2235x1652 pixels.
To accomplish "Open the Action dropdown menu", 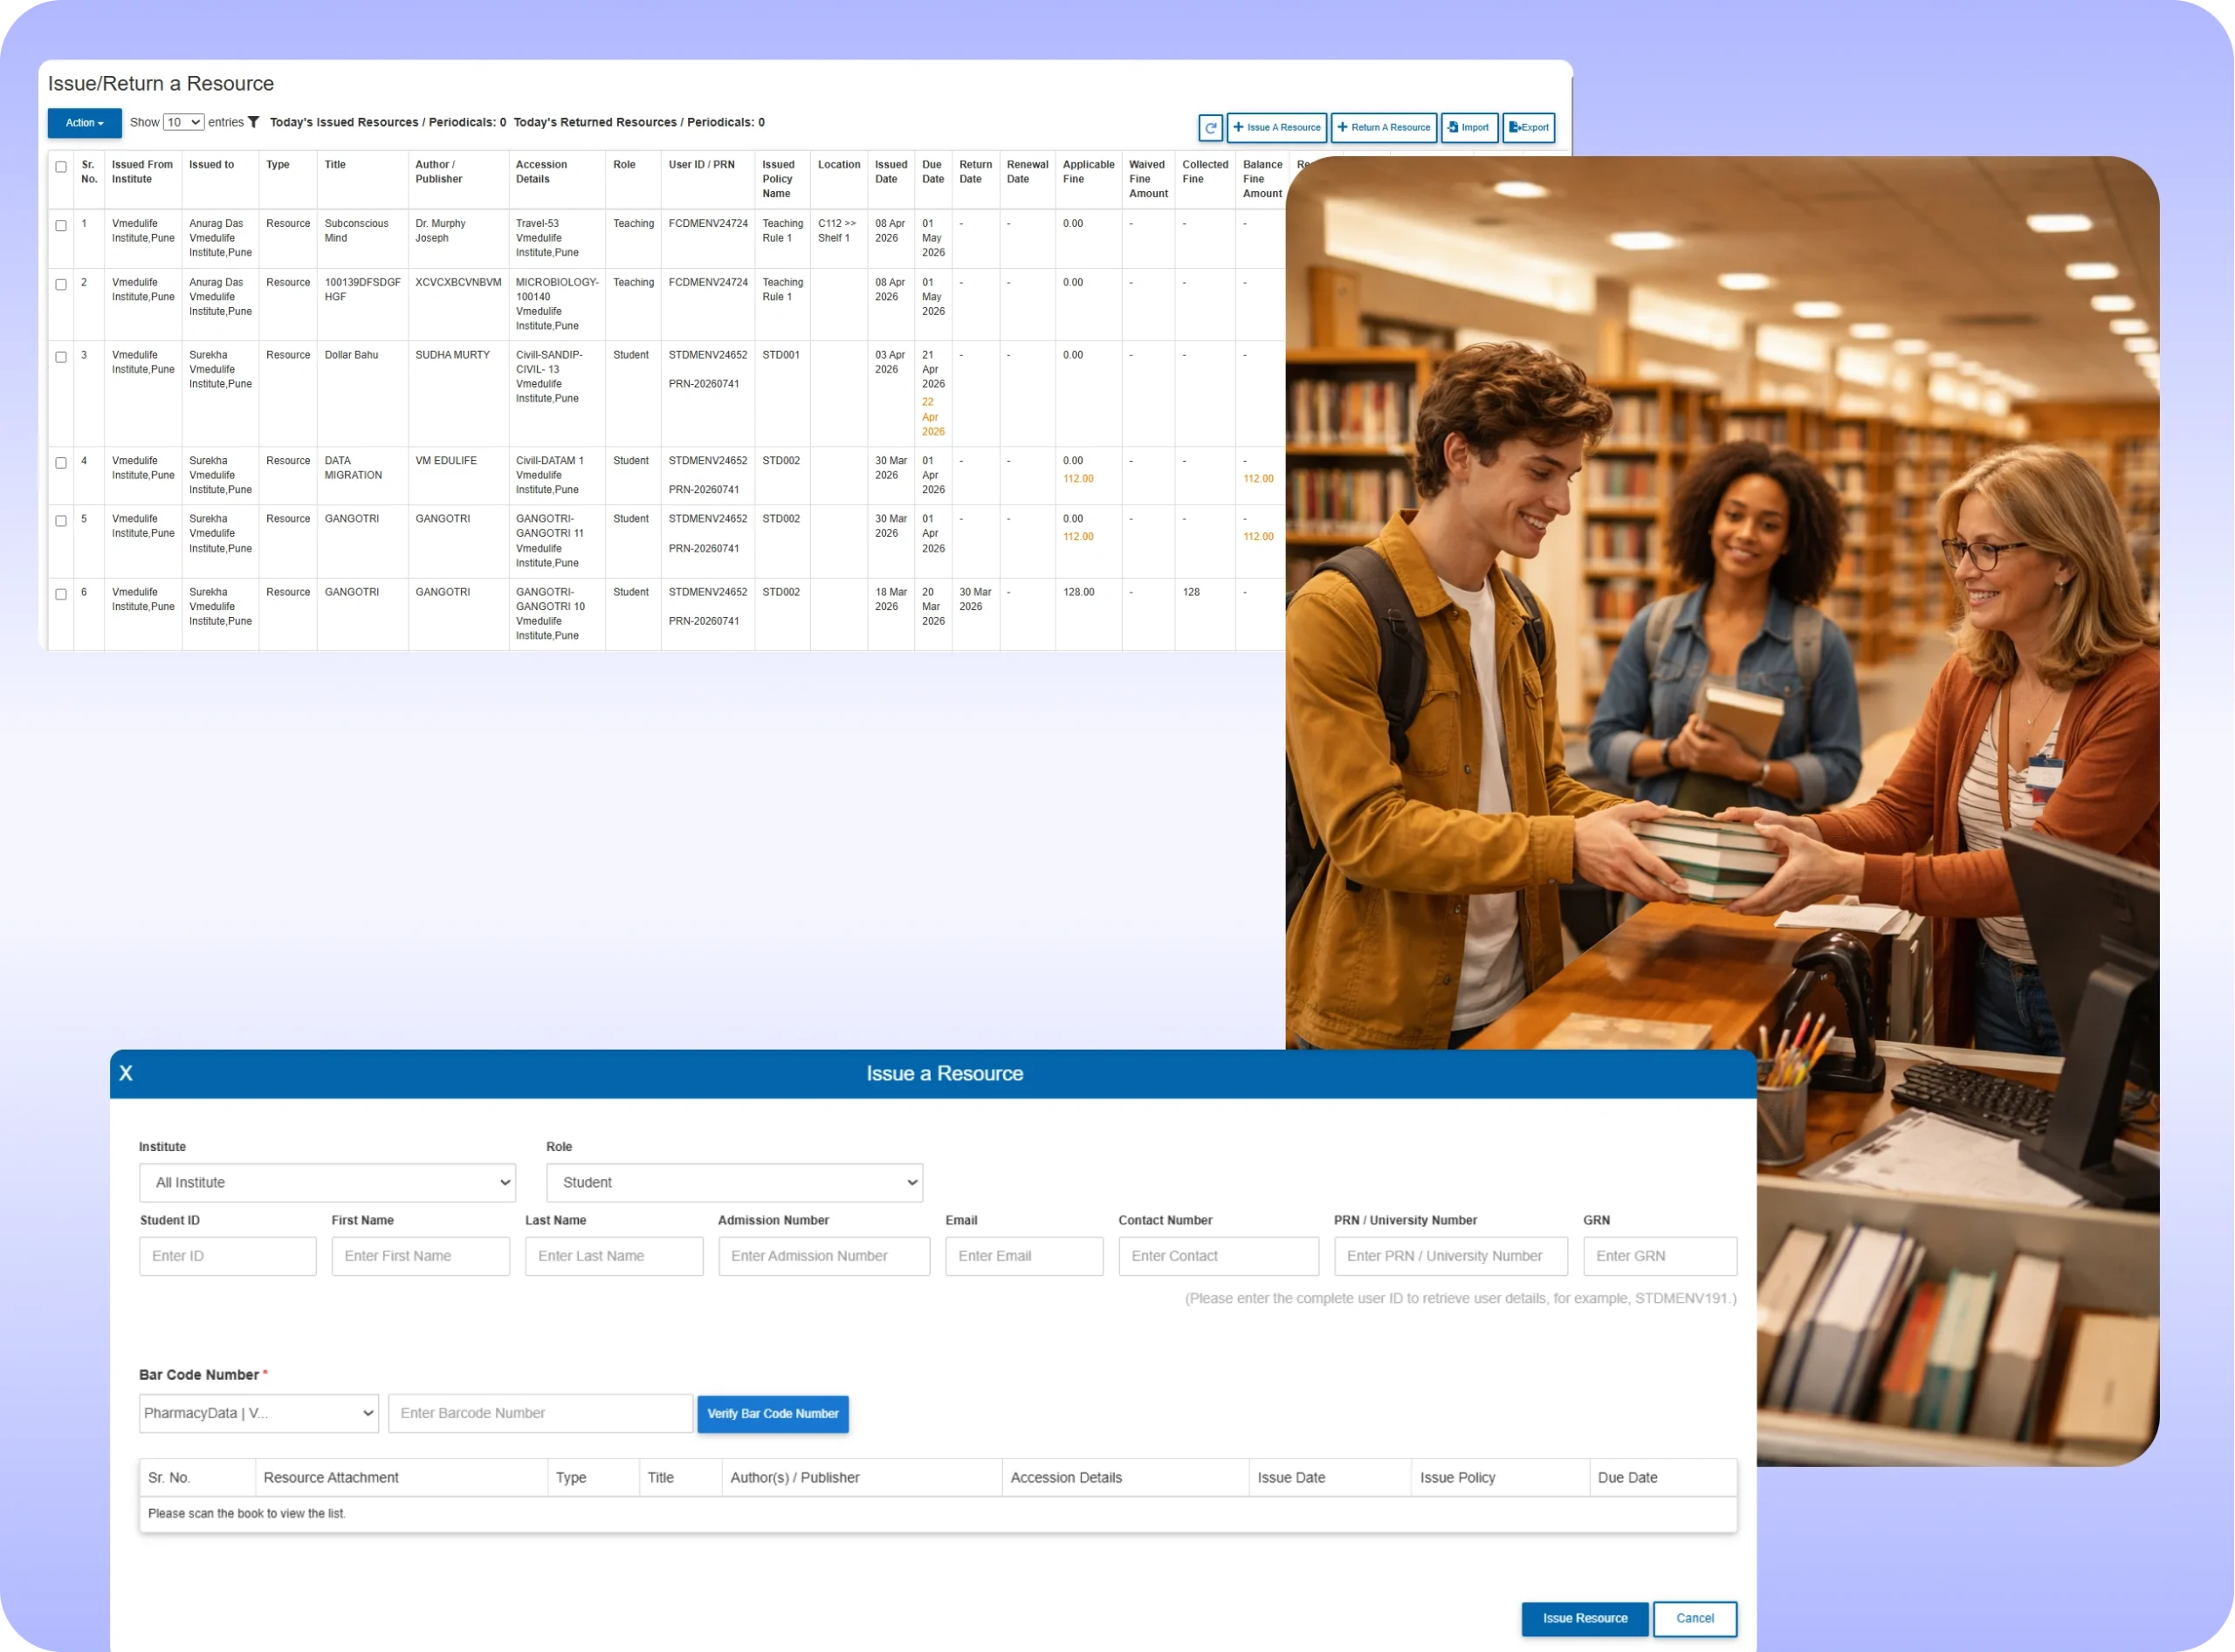I will pos(85,123).
